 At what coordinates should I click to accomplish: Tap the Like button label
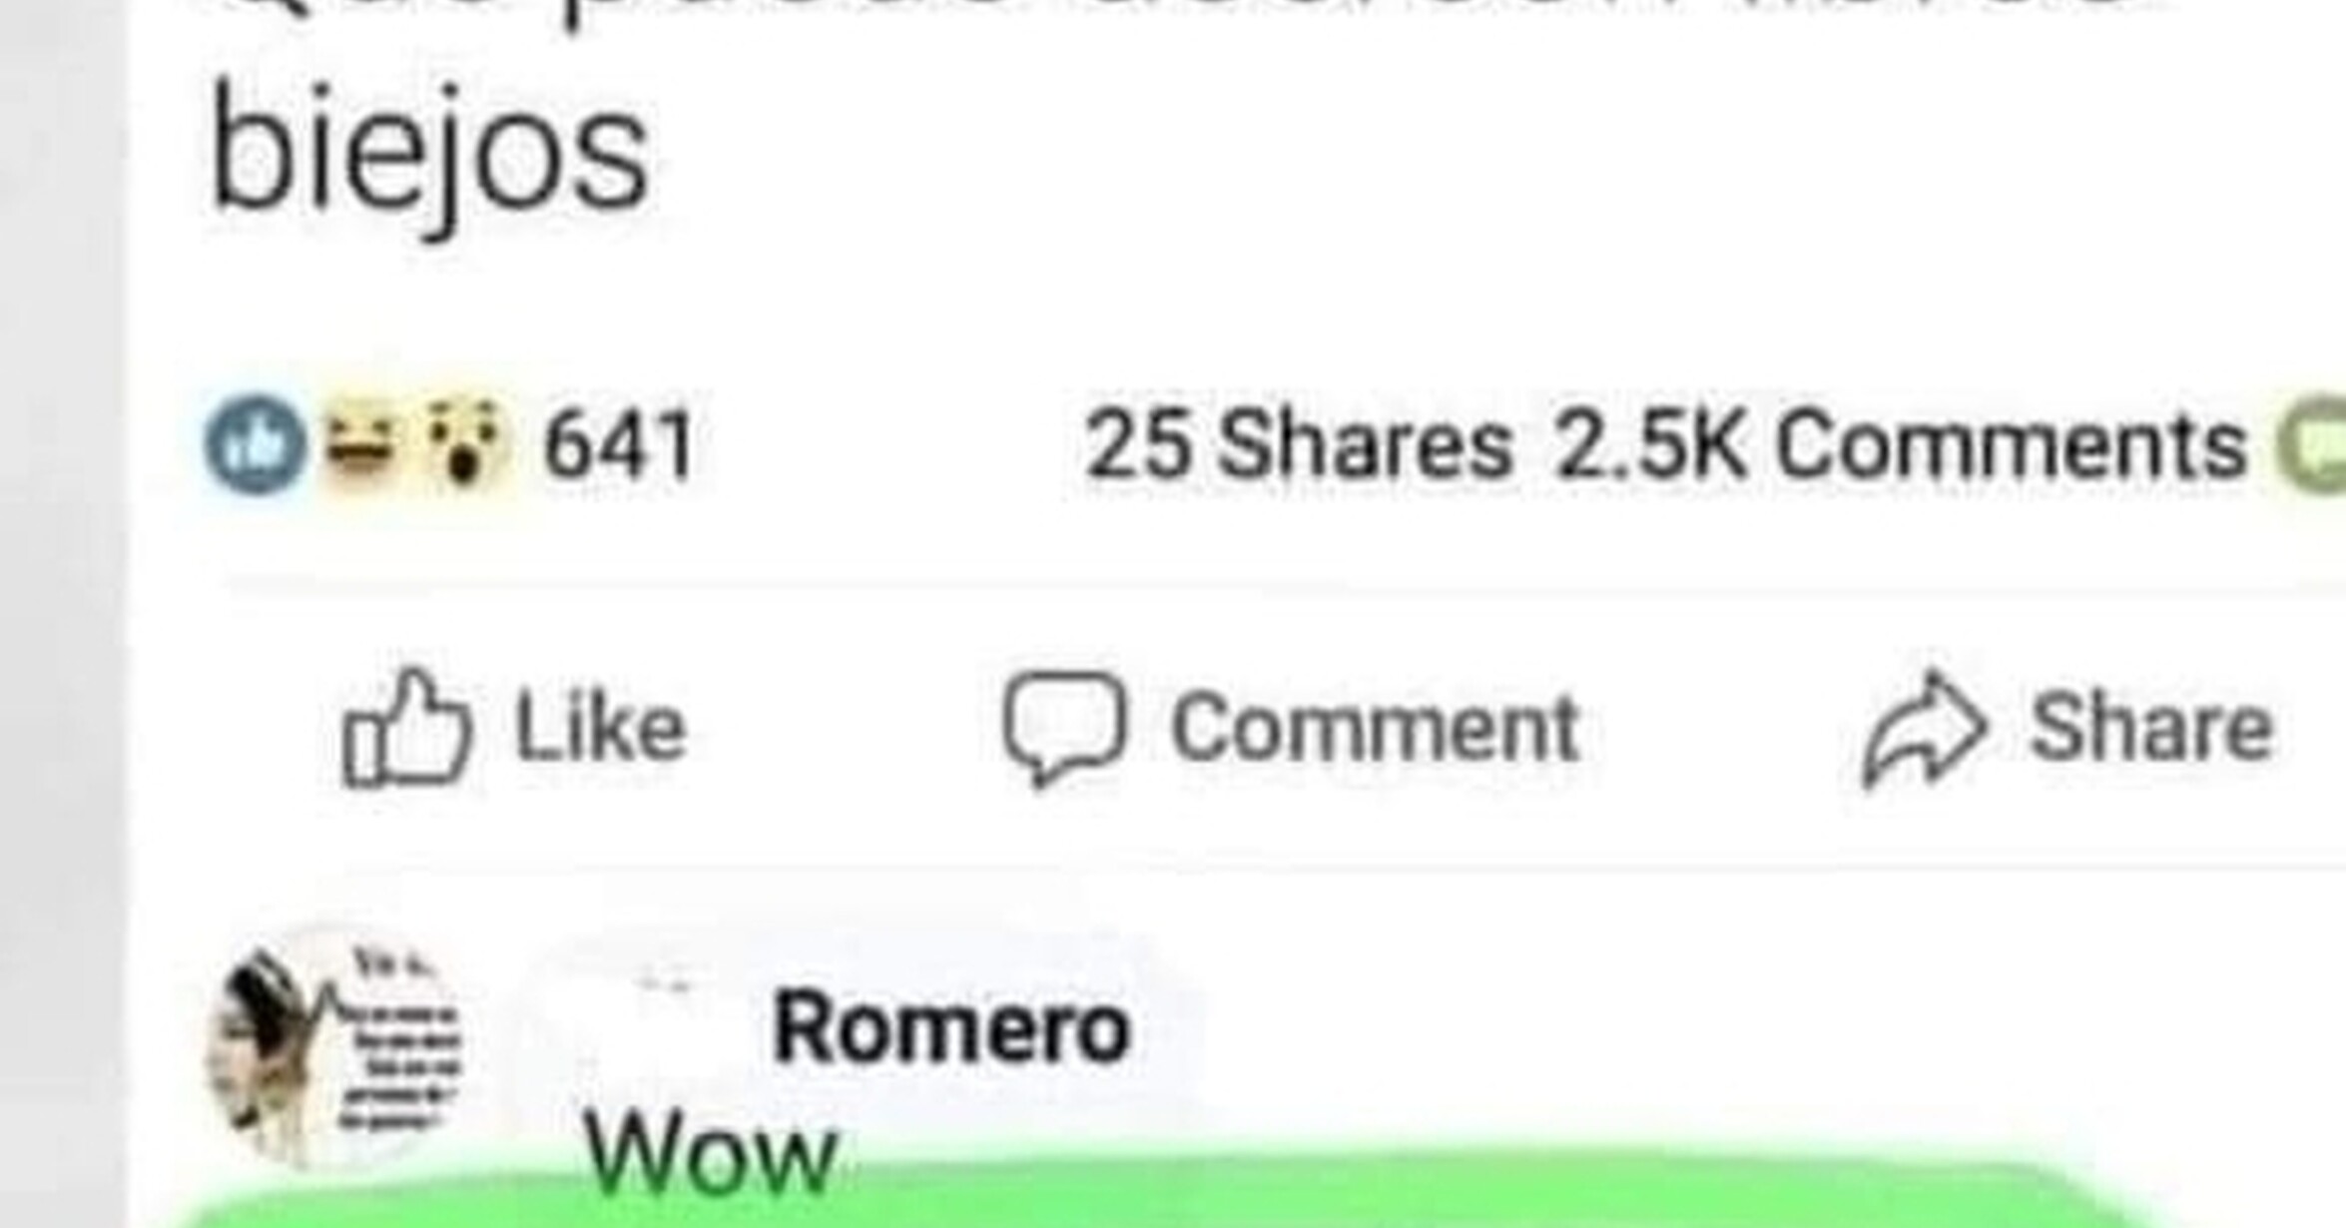tap(601, 727)
